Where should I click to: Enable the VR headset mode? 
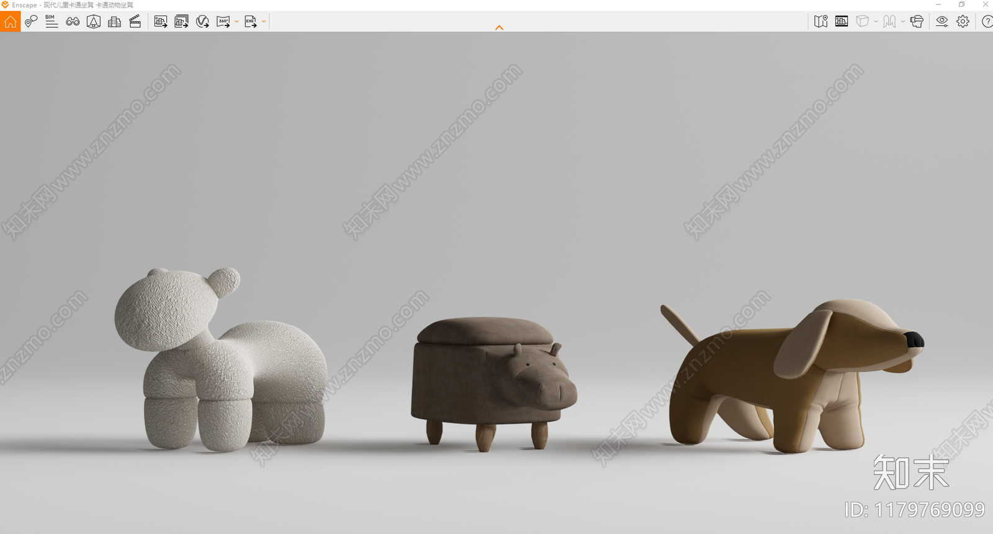pos(917,22)
